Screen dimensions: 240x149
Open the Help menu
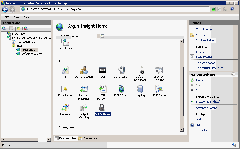click(x=26, y=17)
